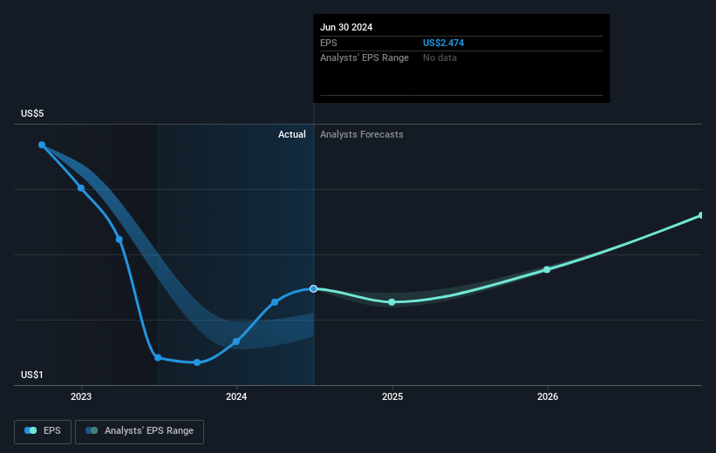Viewport: 716px width, 453px height.
Task: Click the US$5 y-axis label
Action: click(x=32, y=113)
